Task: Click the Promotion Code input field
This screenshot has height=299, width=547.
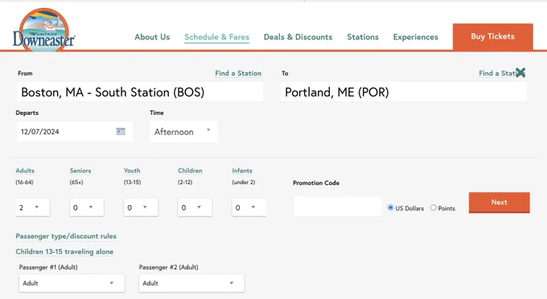Action: 338,207
